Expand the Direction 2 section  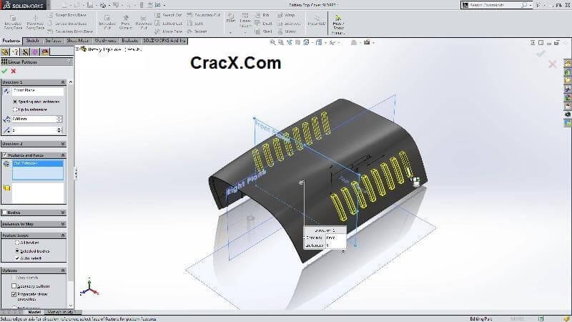click(63, 144)
